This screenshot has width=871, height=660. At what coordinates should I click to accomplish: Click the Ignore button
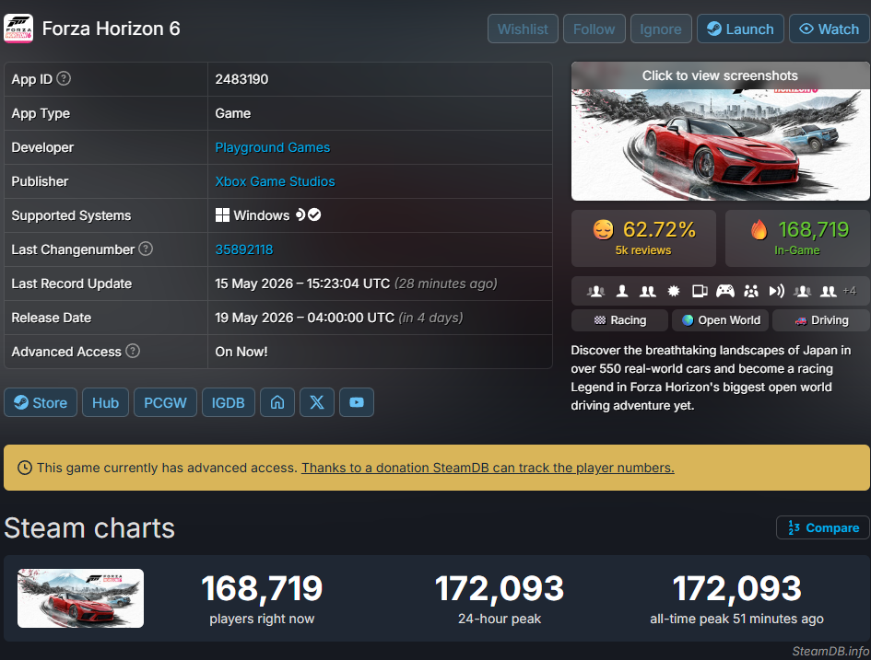coord(661,29)
